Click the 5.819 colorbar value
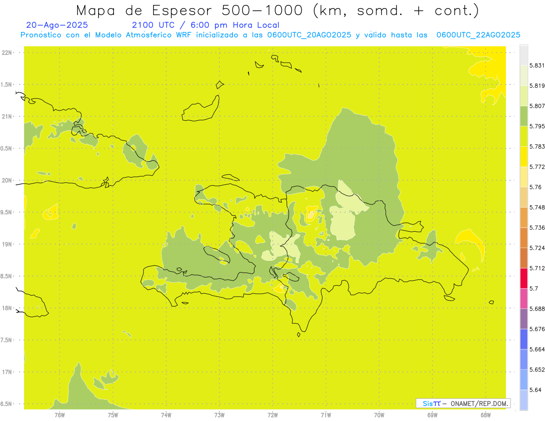The width and height of the screenshot is (545, 421). point(537,86)
